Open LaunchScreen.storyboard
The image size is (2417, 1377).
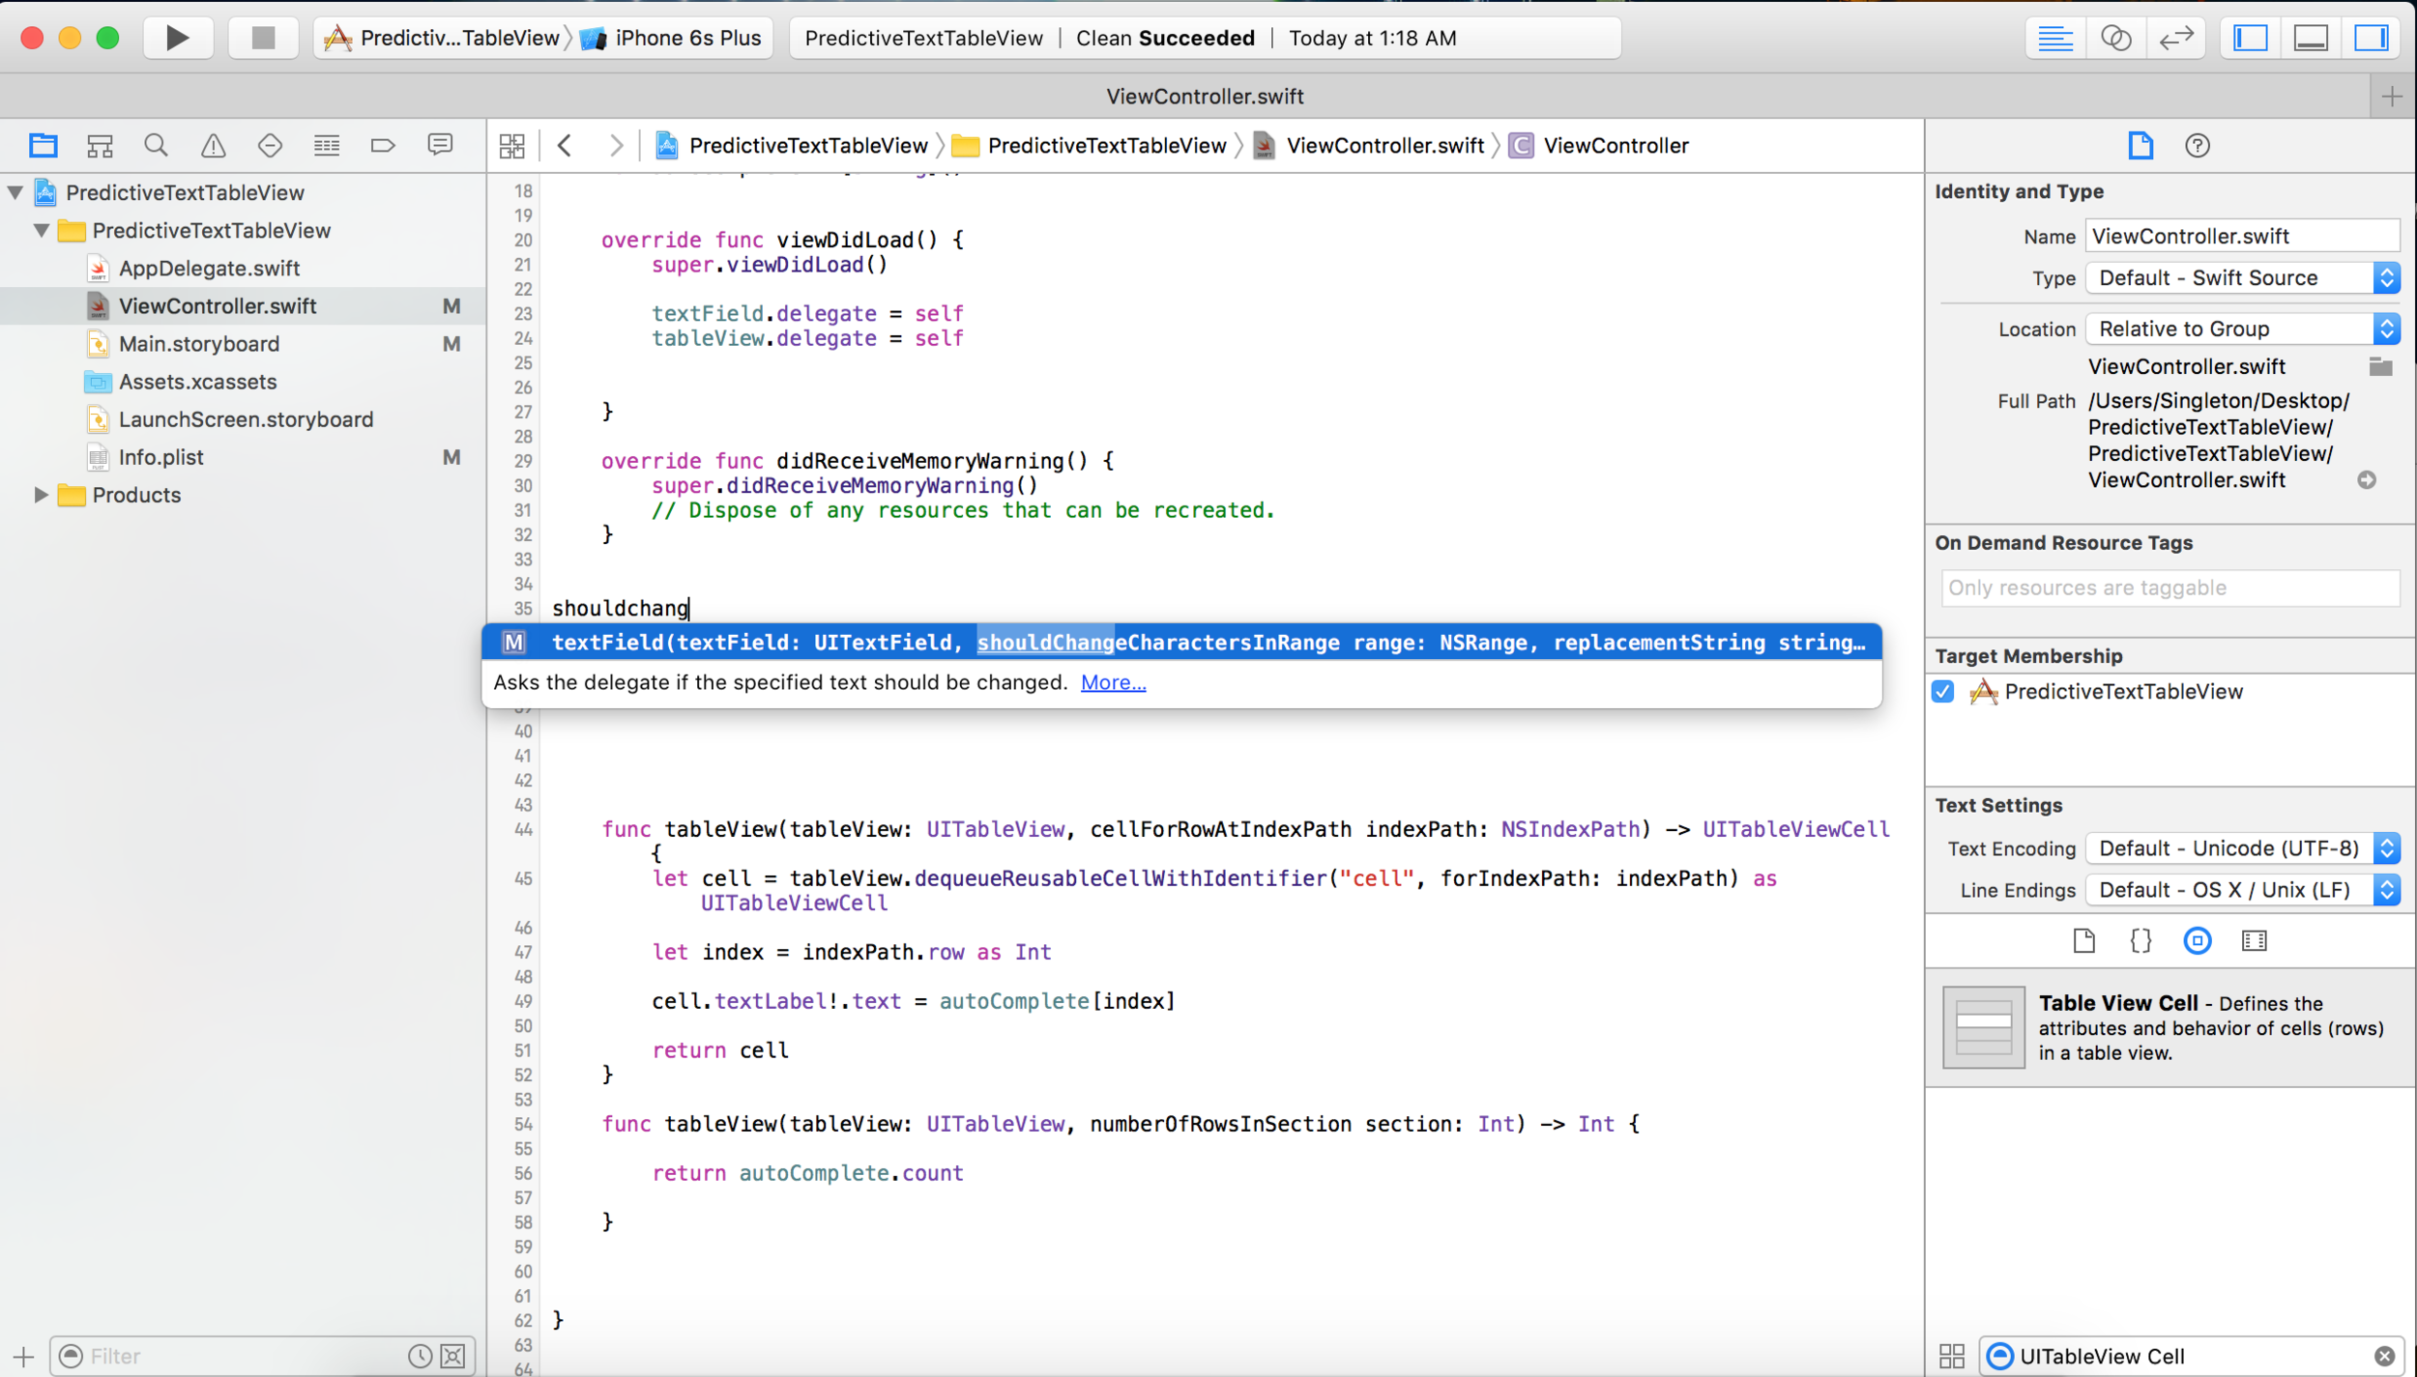tap(246, 418)
